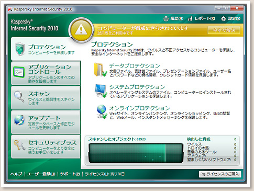Click the 試用版をご利用中です status text

coord(115,33)
